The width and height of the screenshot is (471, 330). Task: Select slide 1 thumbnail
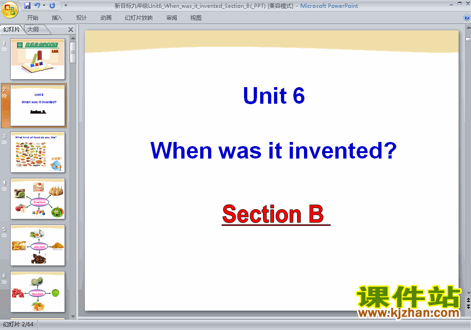click(x=37, y=59)
